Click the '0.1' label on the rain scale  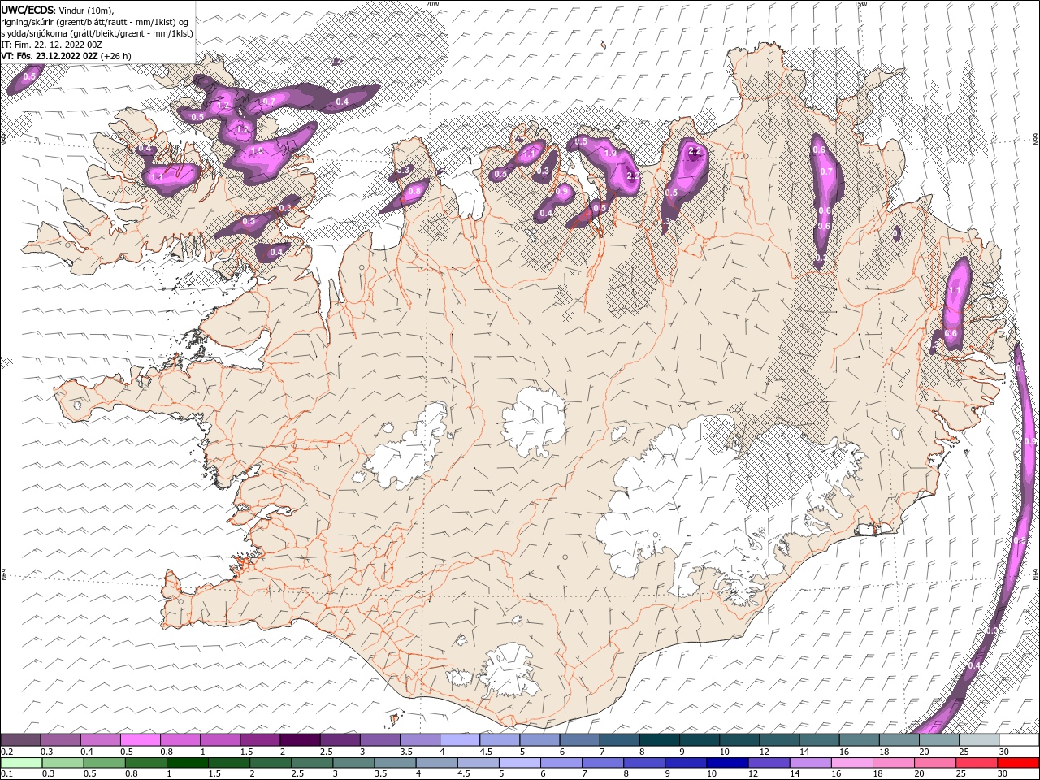[x=7, y=773]
